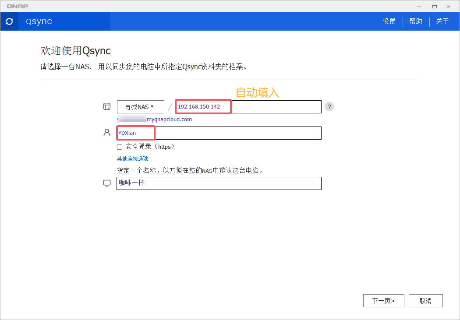Click the computer monitor icon beside name field
Screen dimensions: 460x320
click(x=107, y=183)
